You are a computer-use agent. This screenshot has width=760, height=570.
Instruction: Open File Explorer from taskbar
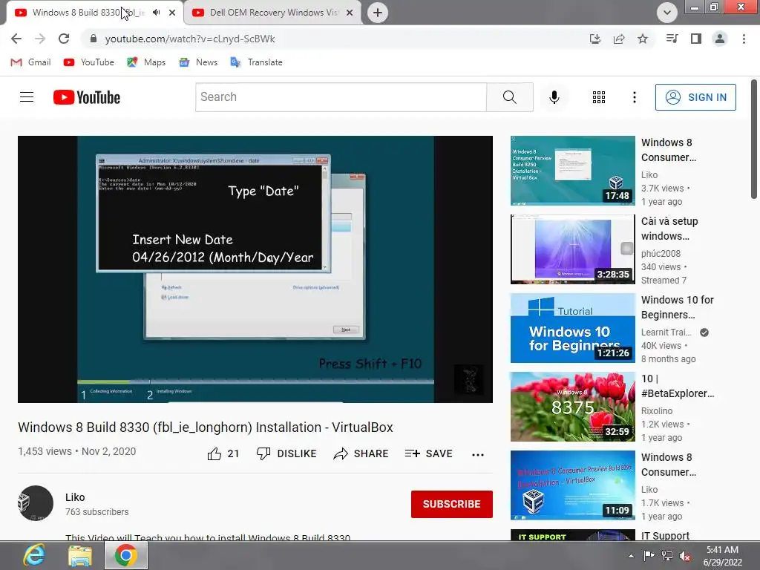80,555
